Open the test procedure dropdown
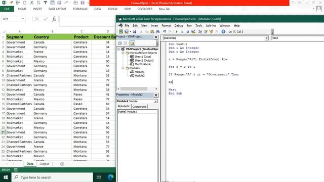324x182 pixels. [x=298, y=38]
